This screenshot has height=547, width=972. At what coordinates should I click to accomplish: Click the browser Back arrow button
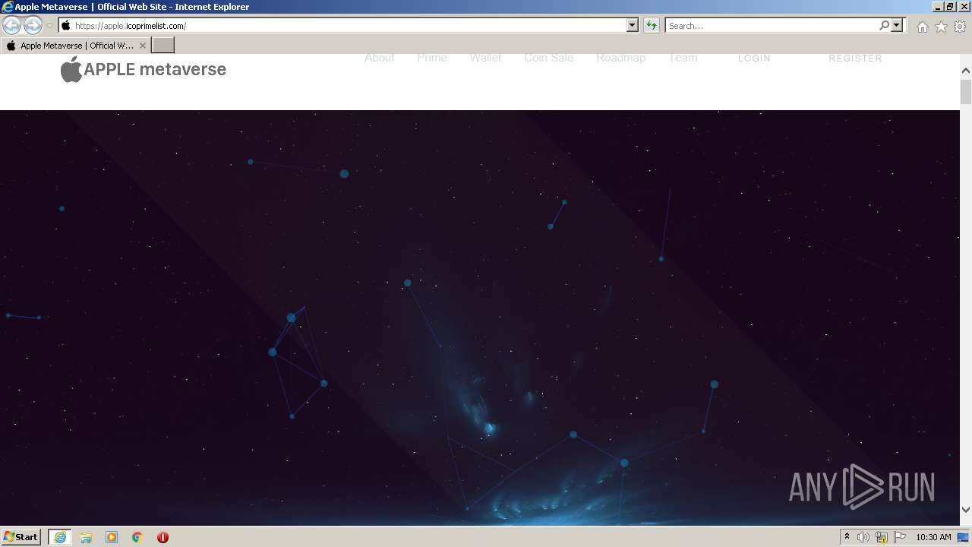[x=12, y=25]
